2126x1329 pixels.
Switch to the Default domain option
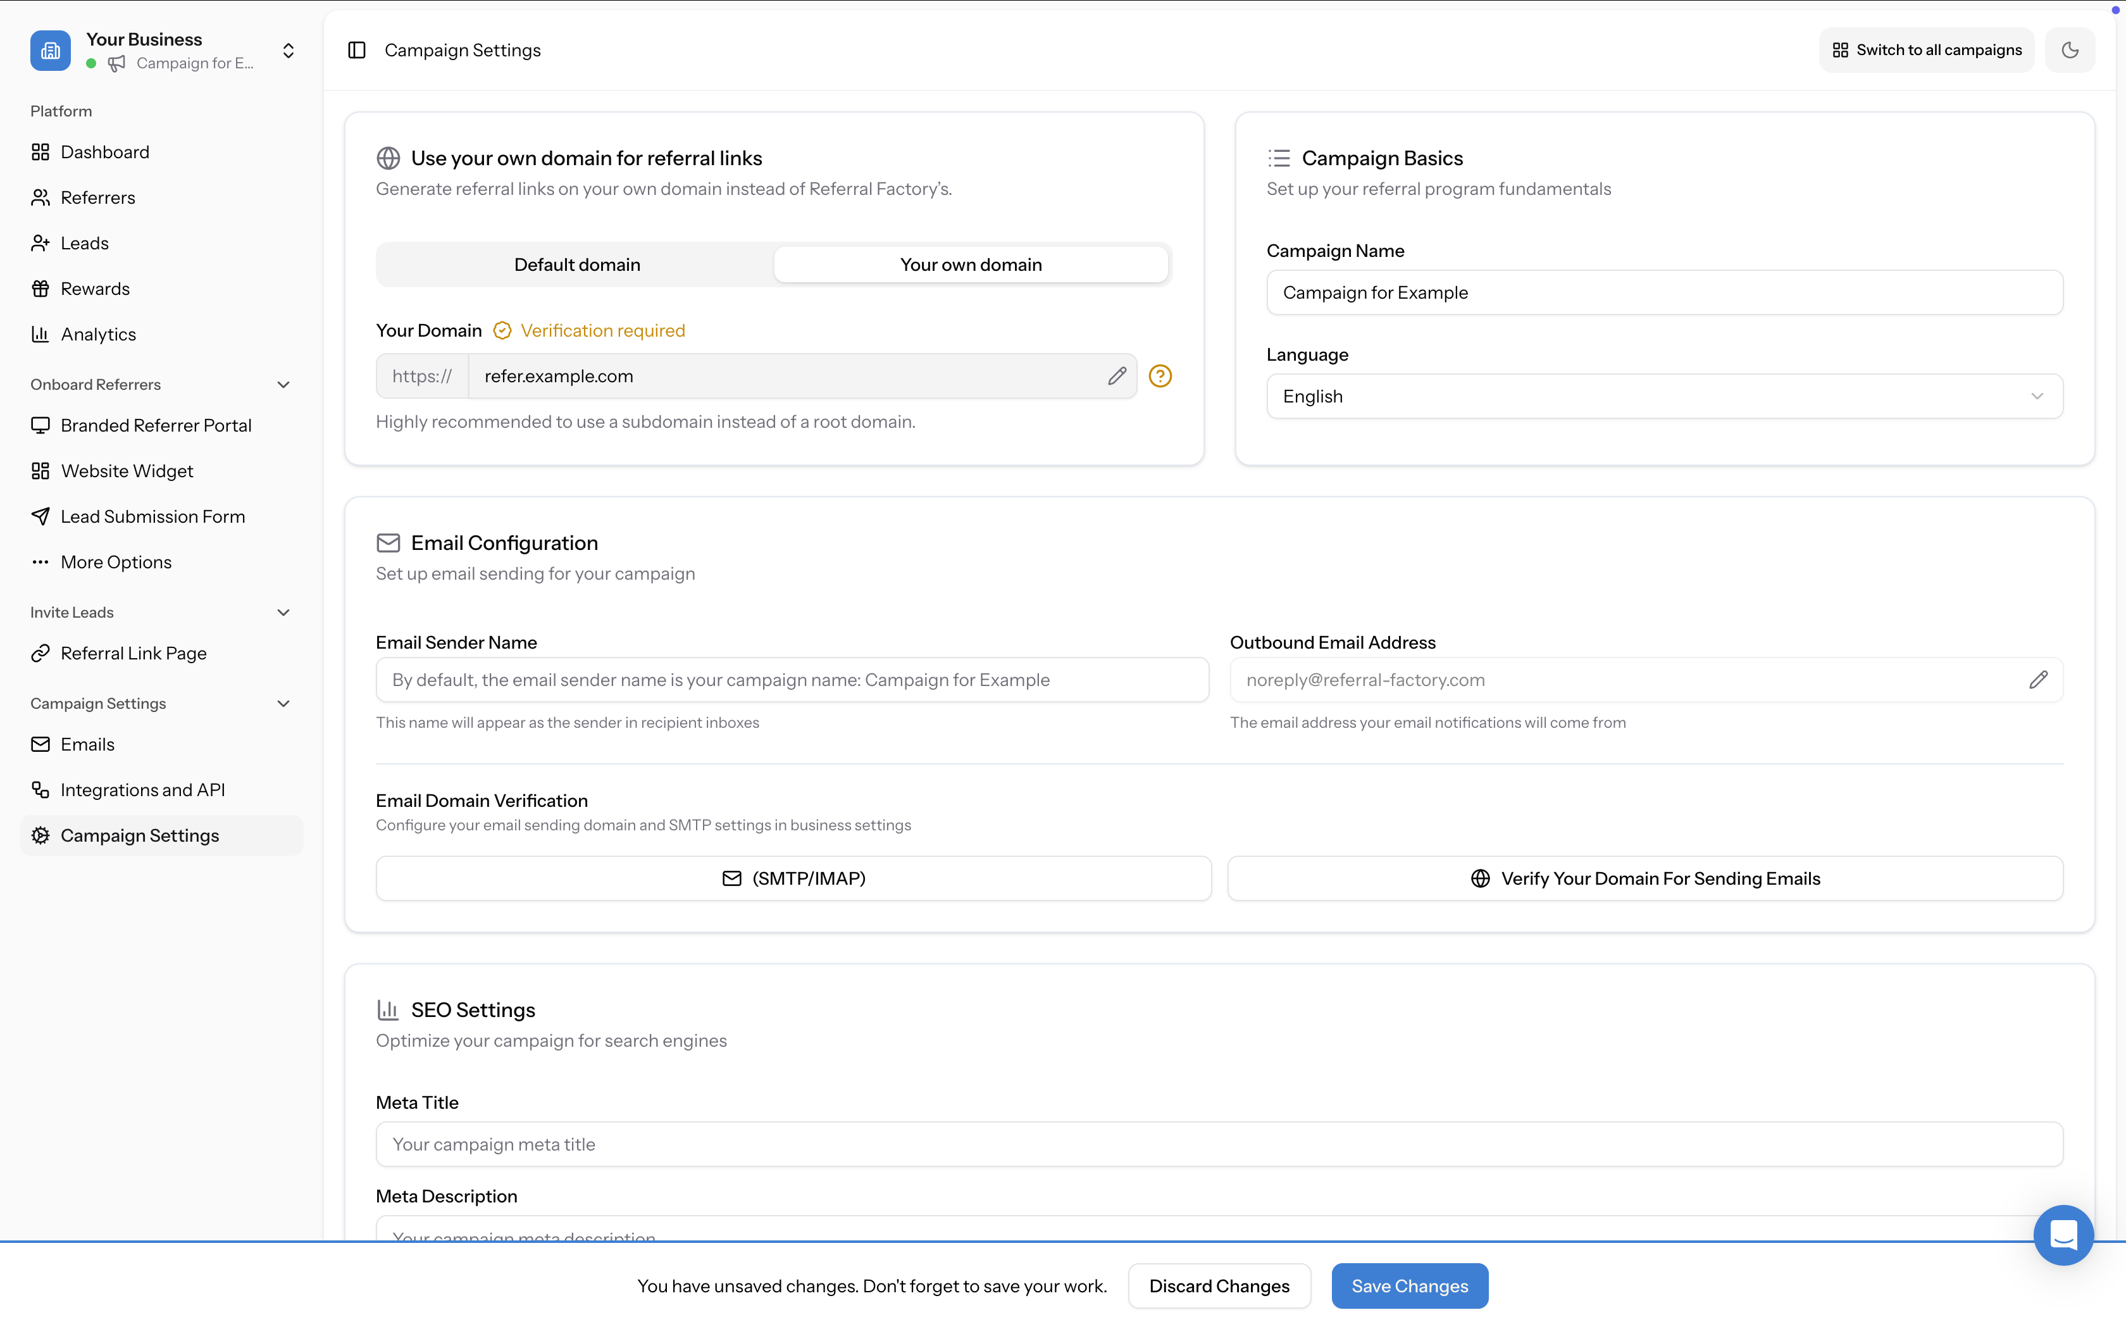(576, 264)
